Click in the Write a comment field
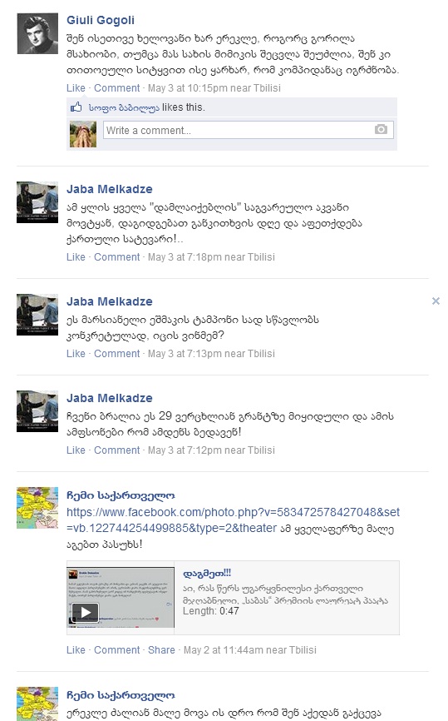Screen dimensions: 448x721 [249, 130]
